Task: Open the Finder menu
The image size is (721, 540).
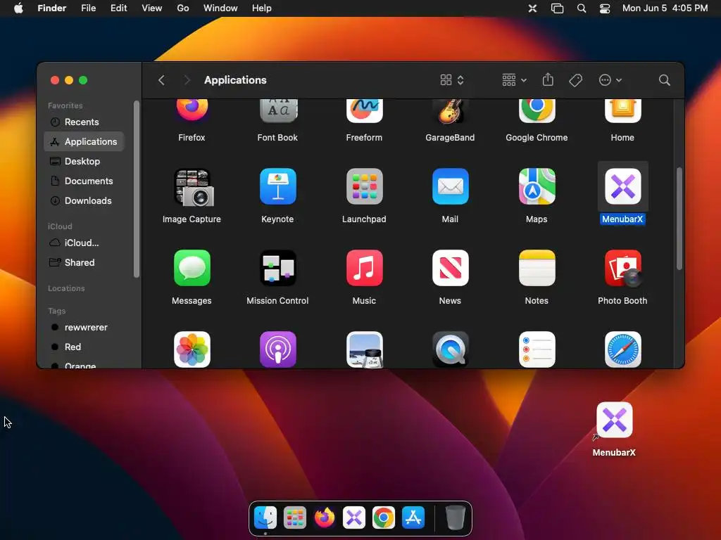Action: 52,8
